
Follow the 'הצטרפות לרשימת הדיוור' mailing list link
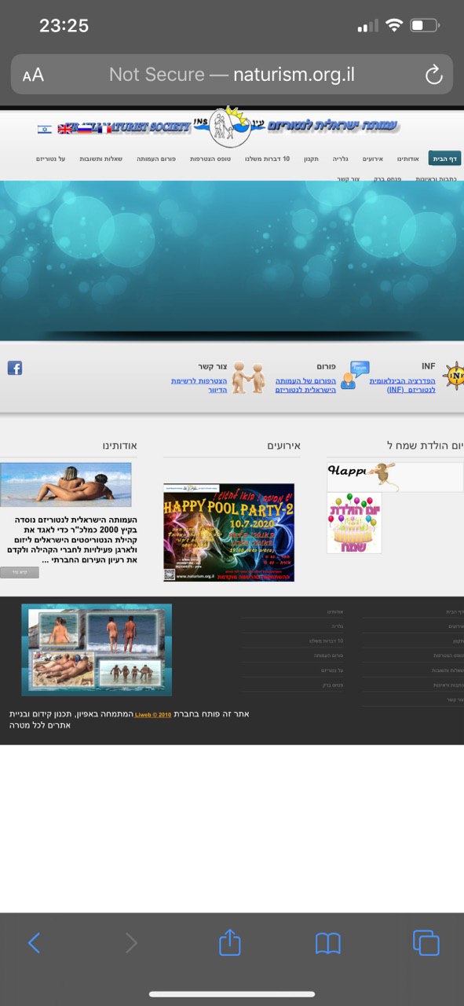pyautogui.click(x=199, y=385)
